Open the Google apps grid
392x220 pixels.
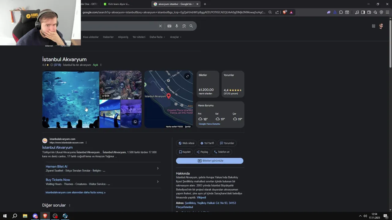click(373, 26)
